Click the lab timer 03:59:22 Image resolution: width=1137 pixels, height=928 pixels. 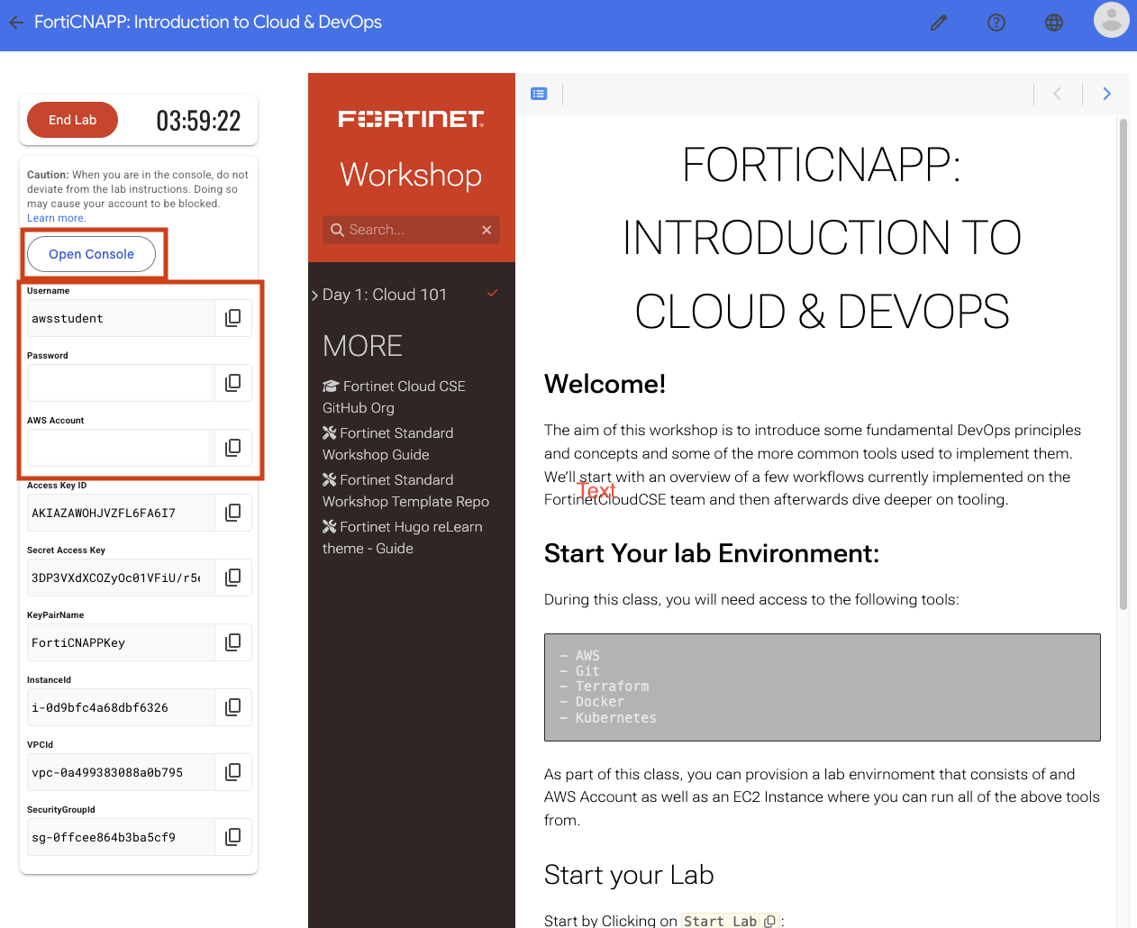pos(198,121)
